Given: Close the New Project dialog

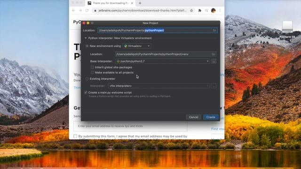Looking at the screenshot, I should tap(84, 23).
